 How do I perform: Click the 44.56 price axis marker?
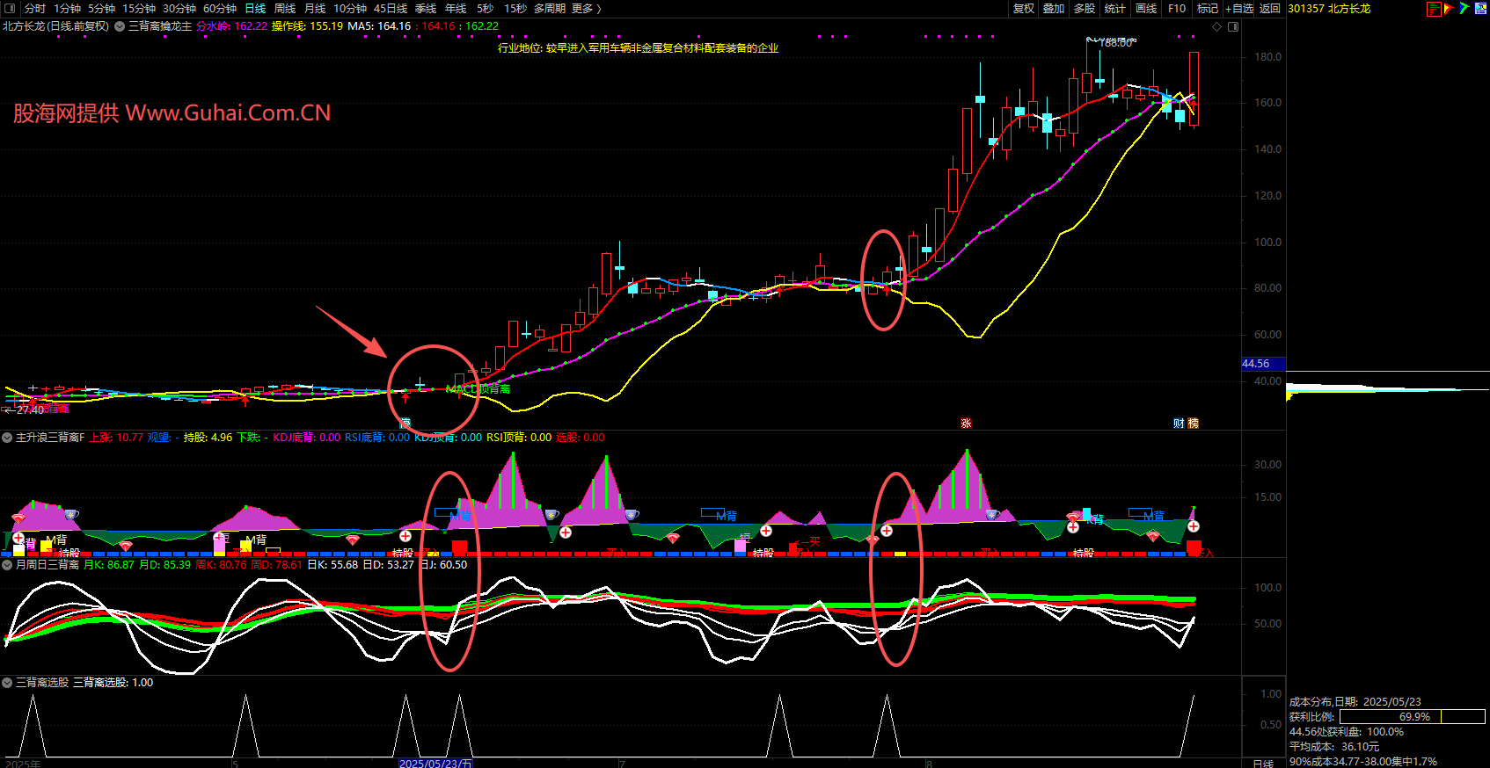click(1263, 364)
